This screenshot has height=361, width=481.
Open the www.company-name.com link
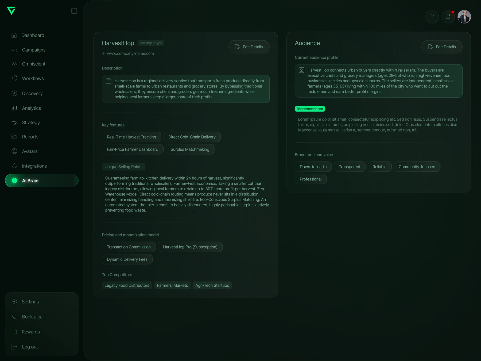click(130, 53)
